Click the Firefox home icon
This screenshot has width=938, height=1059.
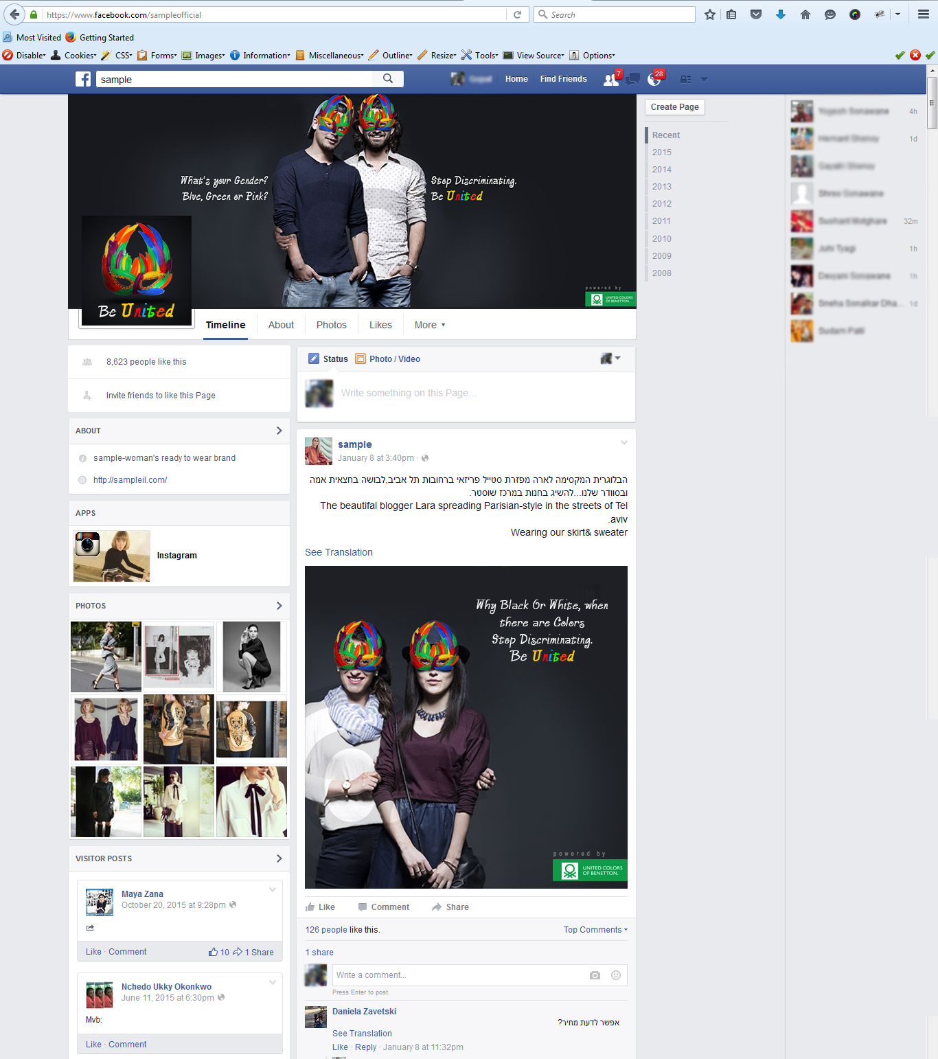click(805, 14)
